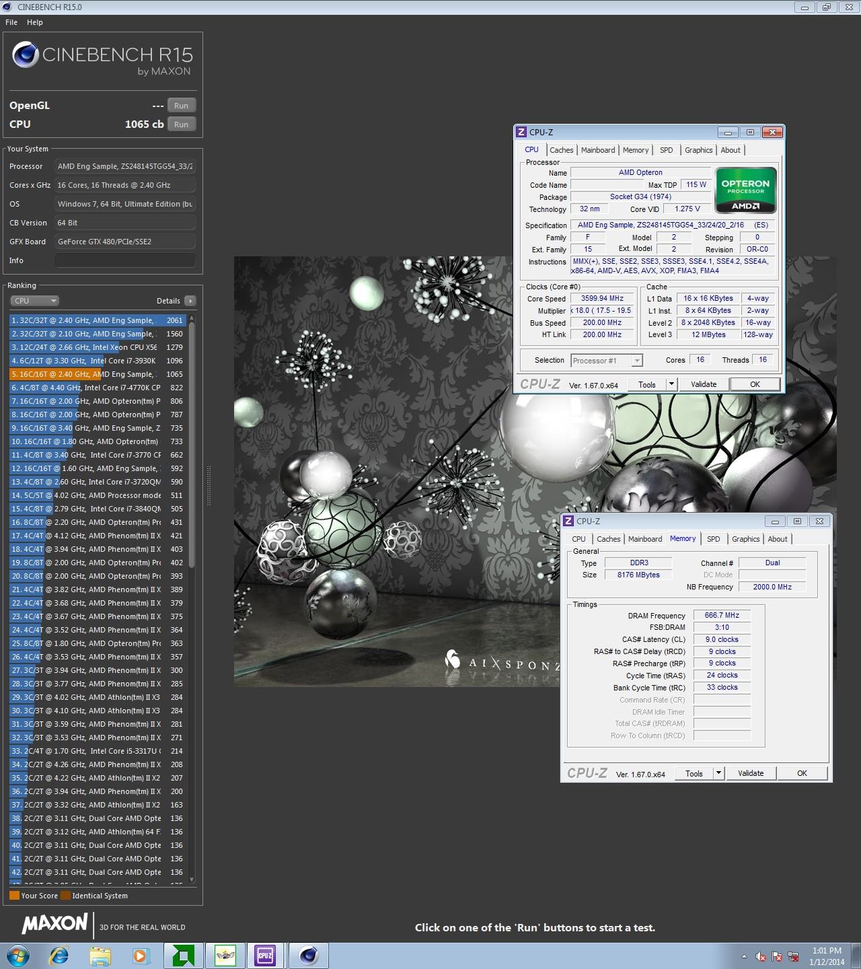Open Graphics tab in upper CPU-Z window
The image size is (861, 969).
pos(699,150)
